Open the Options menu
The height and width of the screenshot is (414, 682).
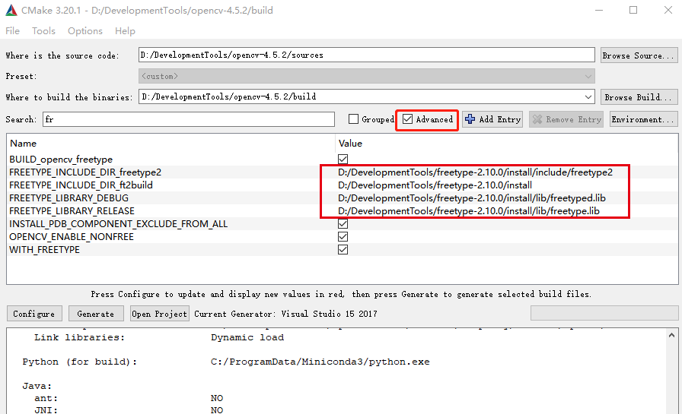85,31
